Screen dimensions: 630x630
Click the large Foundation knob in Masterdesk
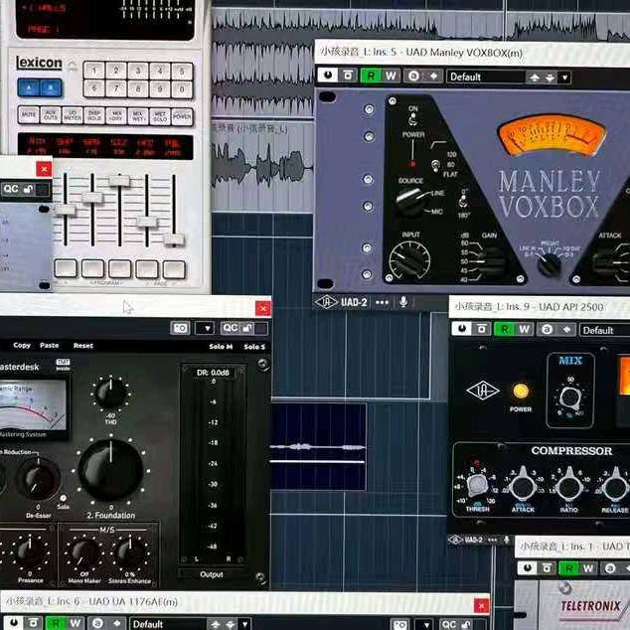pyautogui.click(x=110, y=469)
